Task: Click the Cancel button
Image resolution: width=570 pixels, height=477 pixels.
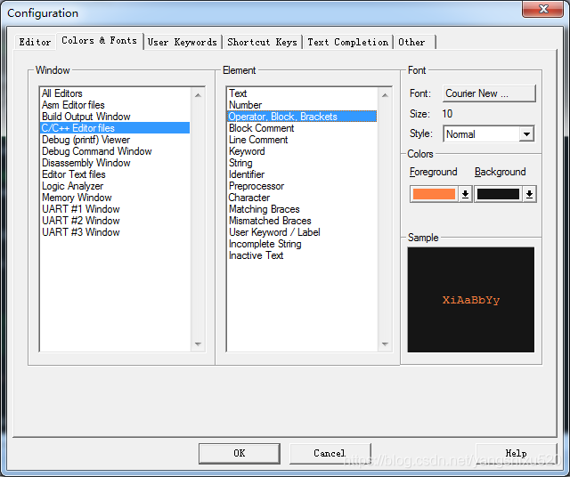Action: [x=330, y=453]
